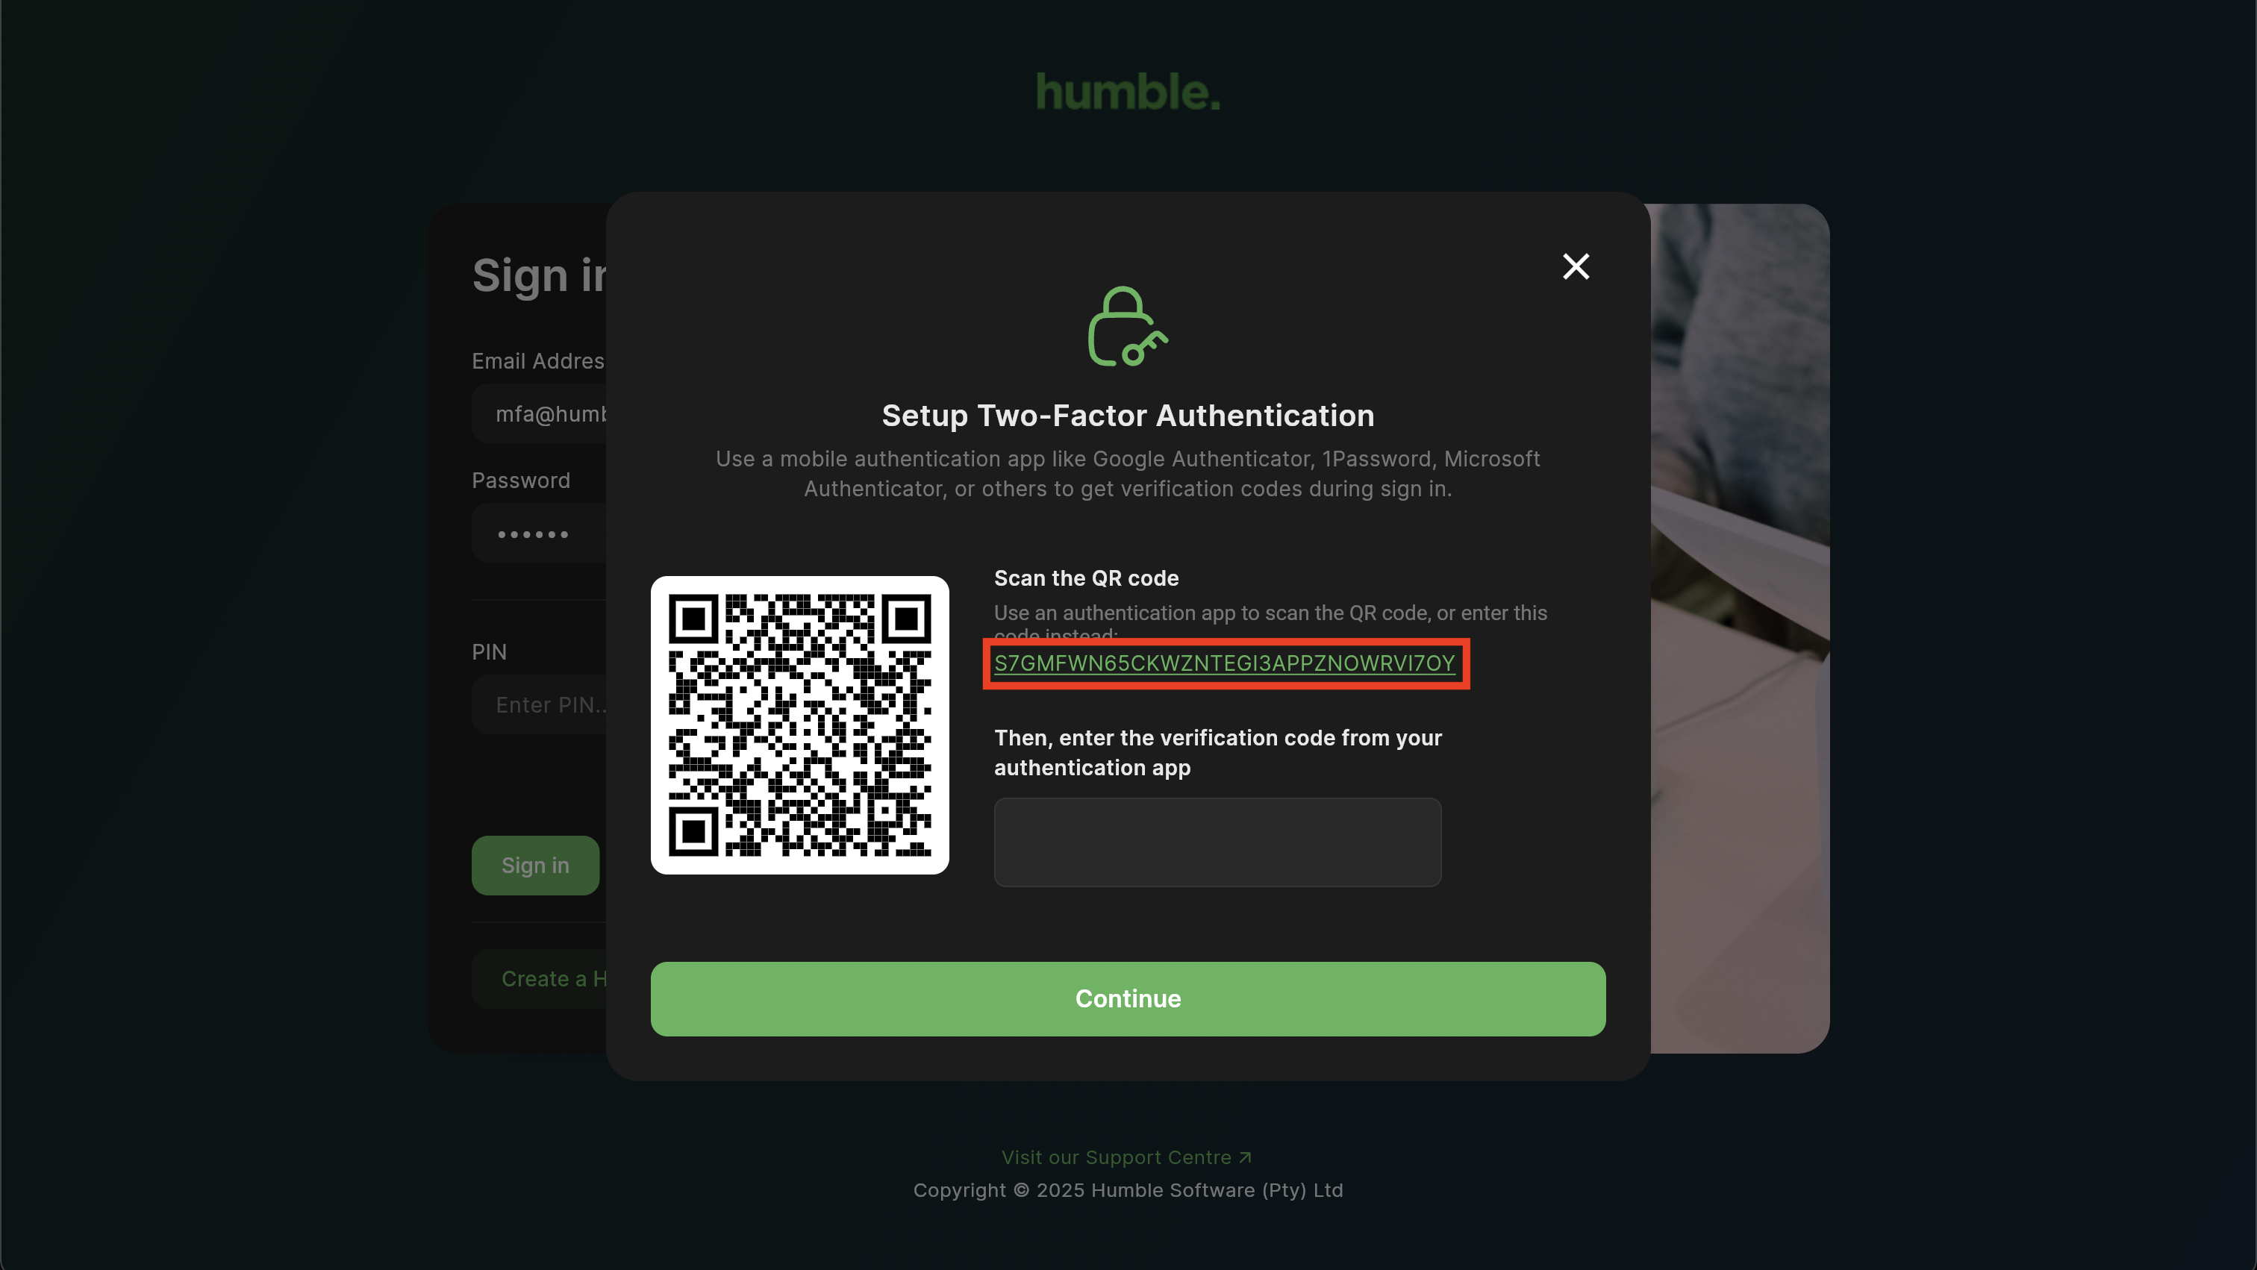Click the arrow icon beside Support Centre
Screen dimensions: 2257x1270
point(1245,1157)
